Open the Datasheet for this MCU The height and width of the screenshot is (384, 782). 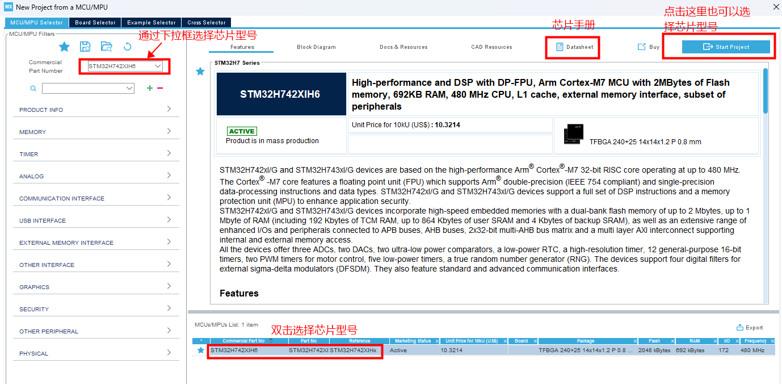(x=573, y=47)
